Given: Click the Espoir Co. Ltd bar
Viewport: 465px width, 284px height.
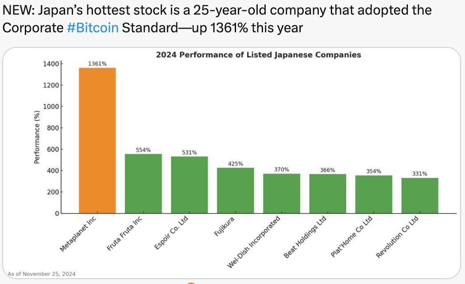Looking at the screenshot, I should click(190, 185).
